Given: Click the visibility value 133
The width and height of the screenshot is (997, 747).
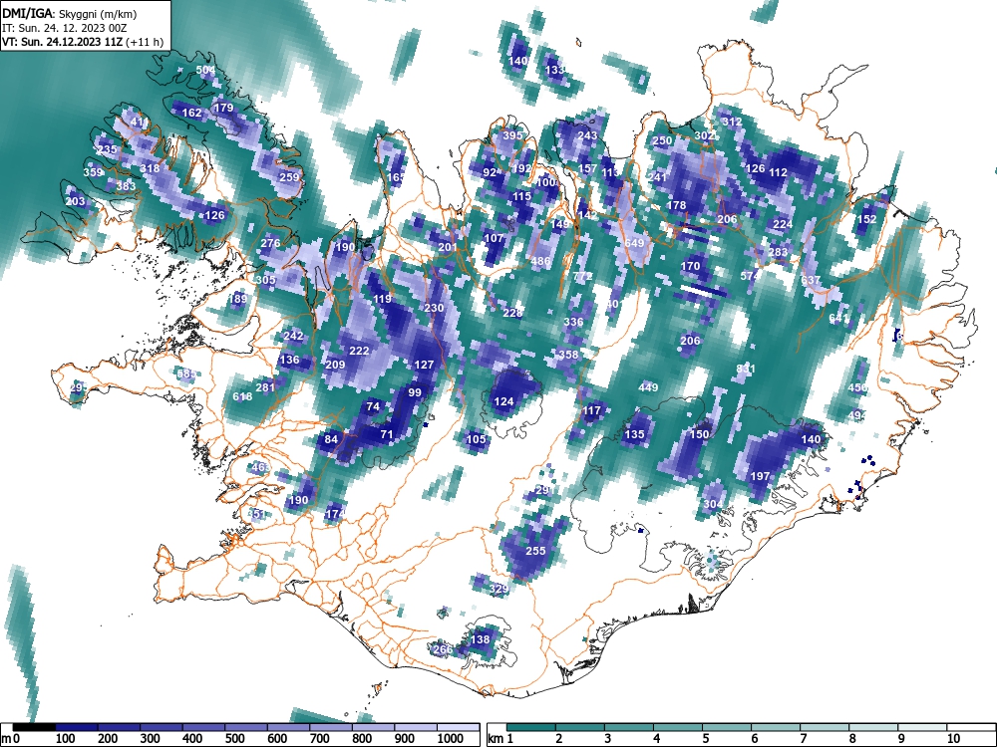Looking at the screenshot, I should tap(555, 70).
